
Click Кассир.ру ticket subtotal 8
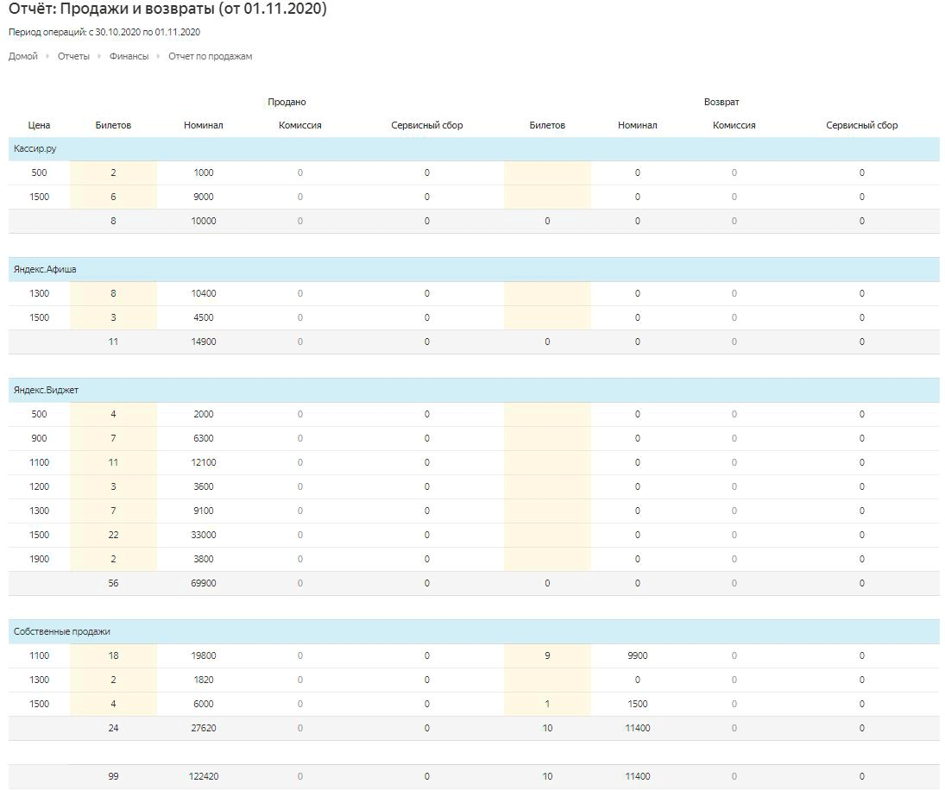pos(113,221)
